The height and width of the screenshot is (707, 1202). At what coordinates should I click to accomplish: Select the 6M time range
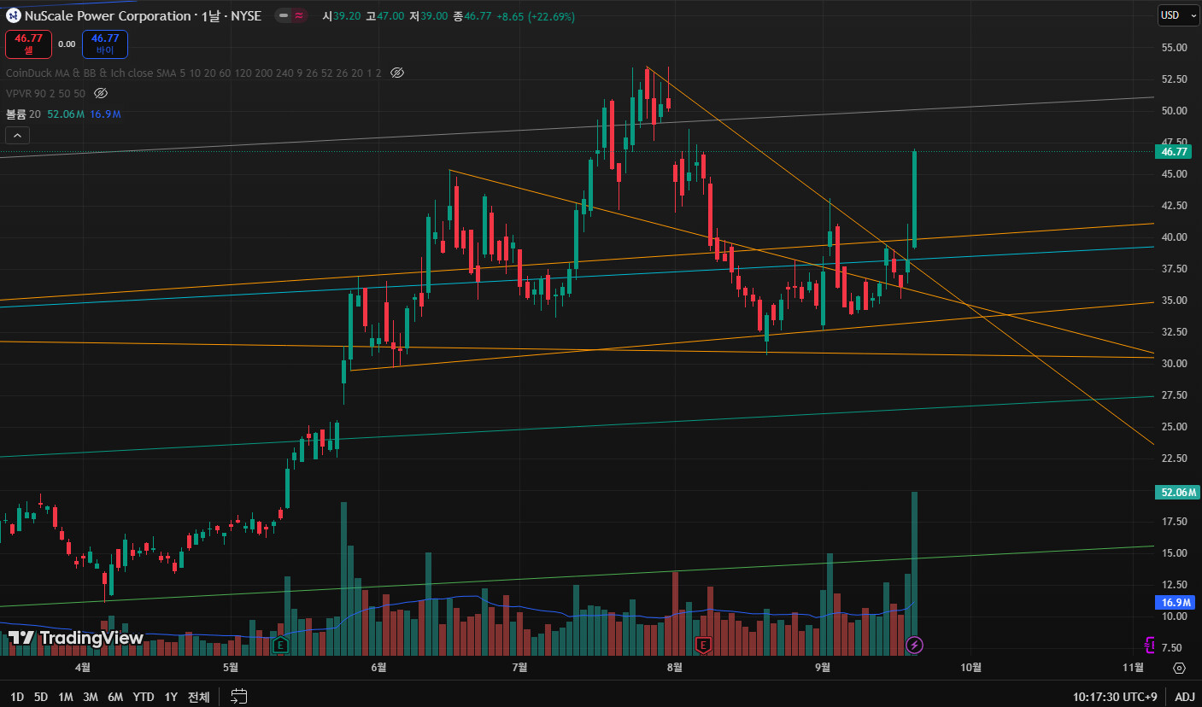(115, 697)
